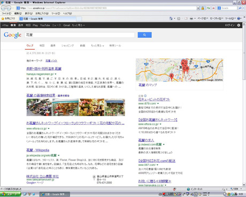Click the Windows Start button
The image size is (246, 197).
11,194
